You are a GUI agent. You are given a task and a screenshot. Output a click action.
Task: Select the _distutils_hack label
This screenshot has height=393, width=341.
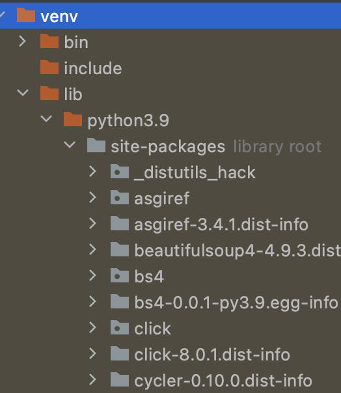195,172
